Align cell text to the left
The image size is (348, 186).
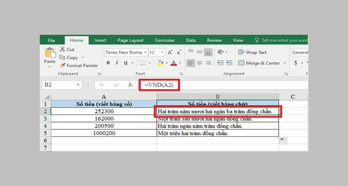[190, 63]
